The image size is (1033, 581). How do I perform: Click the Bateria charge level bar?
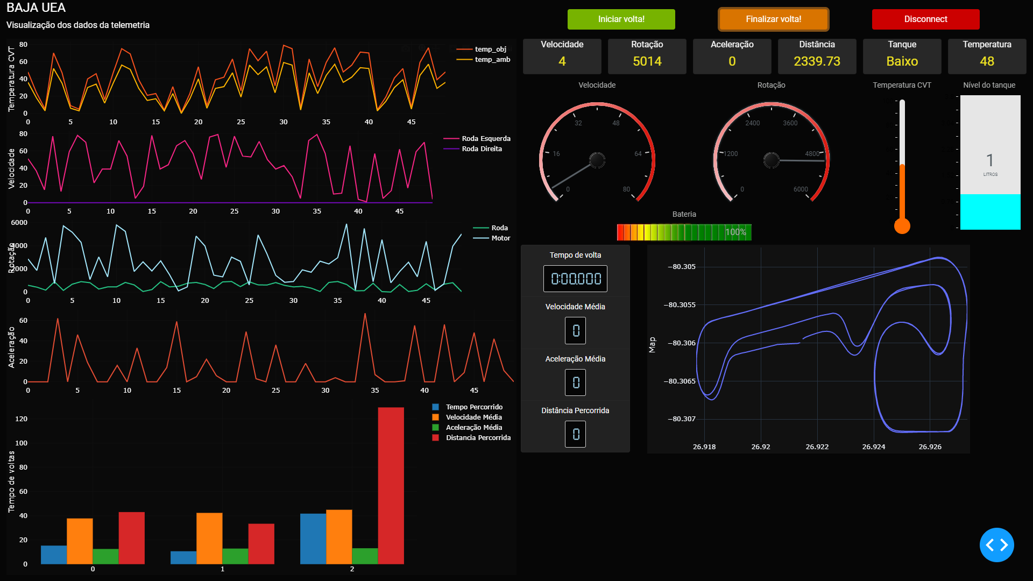pos(683,232)
